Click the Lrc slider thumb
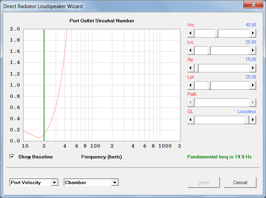 tap(209, 50)
